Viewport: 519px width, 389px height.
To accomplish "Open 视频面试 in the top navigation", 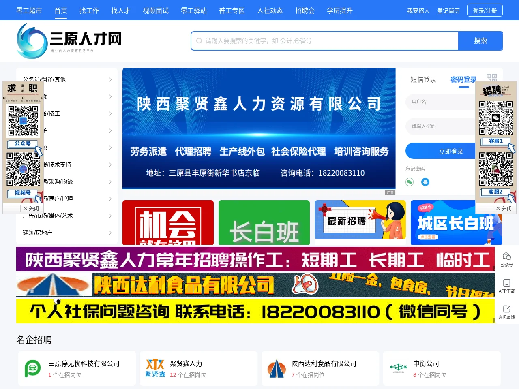I will [156, 11].
